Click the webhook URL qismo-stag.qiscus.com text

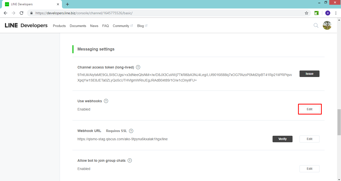click(122, 139)
